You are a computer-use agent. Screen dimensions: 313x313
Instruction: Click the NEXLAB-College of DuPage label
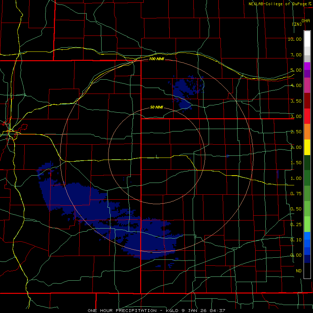tap(278, 4)
